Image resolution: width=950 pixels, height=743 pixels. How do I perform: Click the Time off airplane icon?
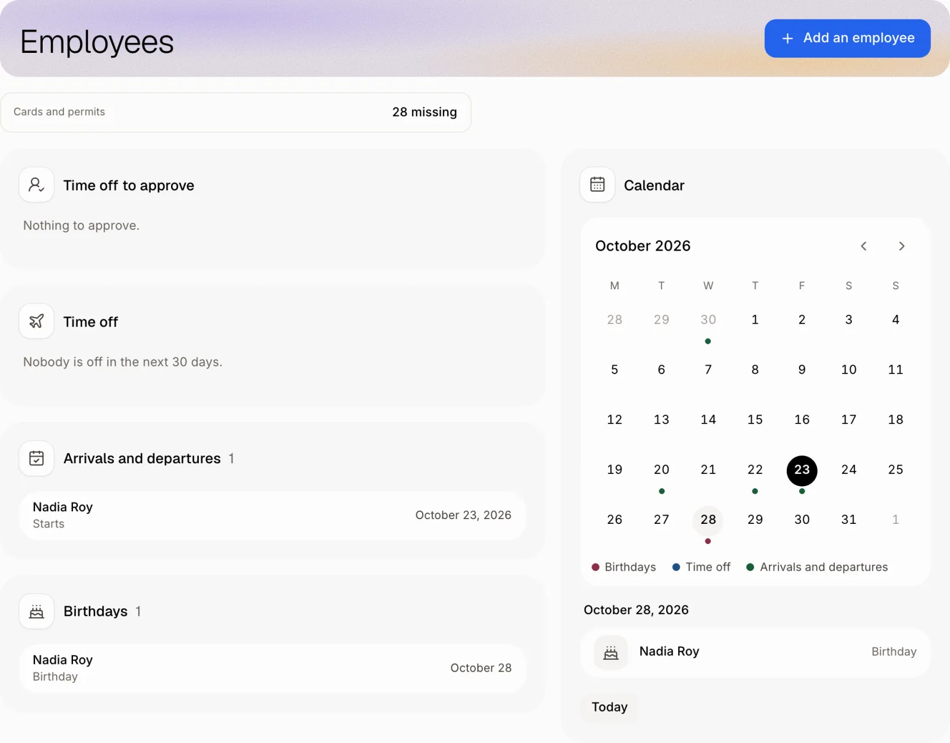36,321
